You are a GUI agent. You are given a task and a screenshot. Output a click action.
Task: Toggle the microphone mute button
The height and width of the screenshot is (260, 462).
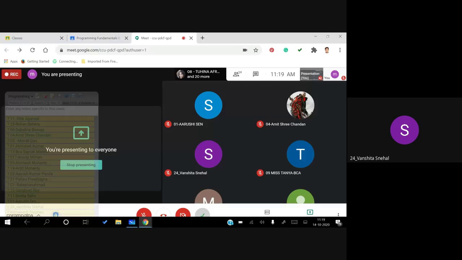pos(144,213)
